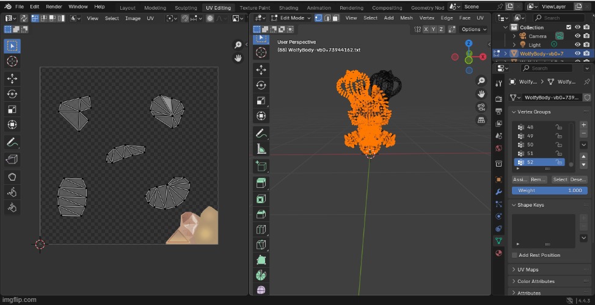Hide the Camera object in viewport
Image resolution: width=595 pixels, height=305 pixels.
[x=577, y=36]
